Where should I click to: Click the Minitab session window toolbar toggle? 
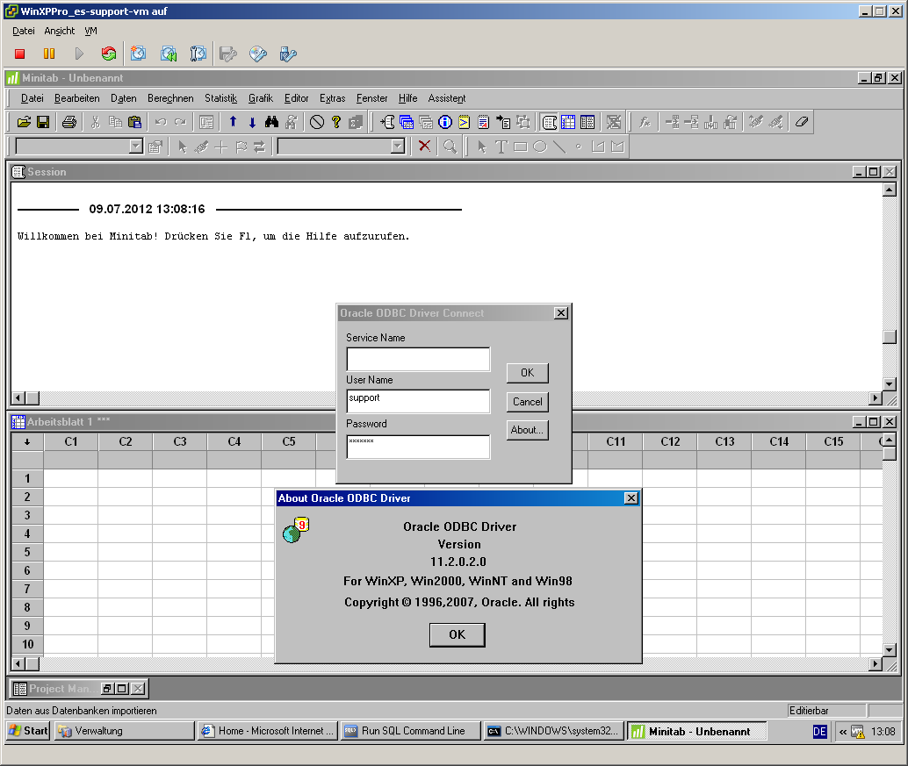point(549,122)
